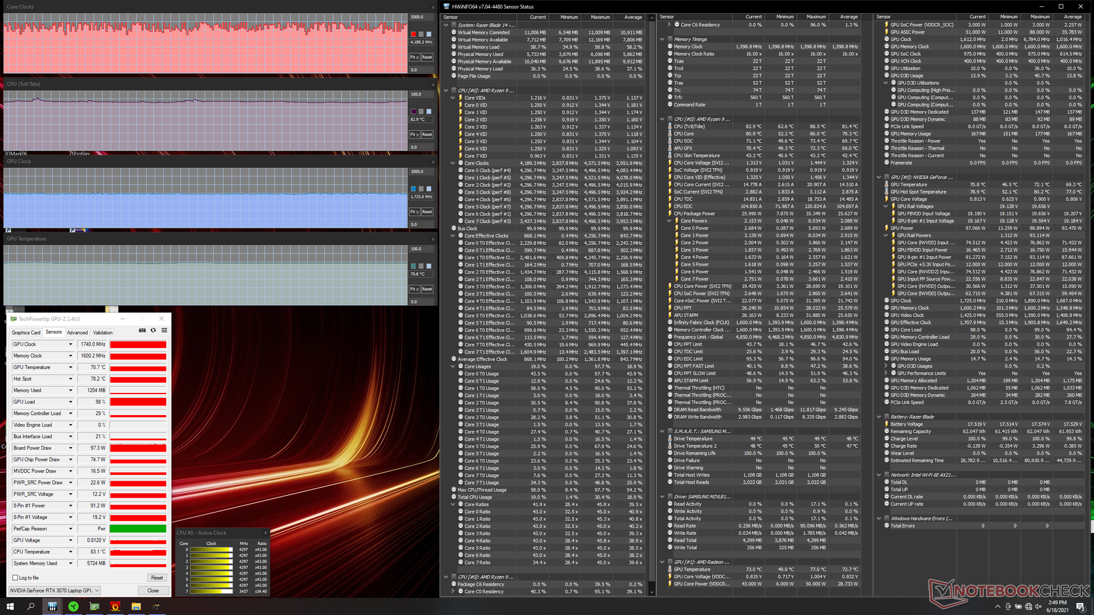Click the chip icon beside System: Razer Blade 14
1094x615 pixels.
[454, 25]
